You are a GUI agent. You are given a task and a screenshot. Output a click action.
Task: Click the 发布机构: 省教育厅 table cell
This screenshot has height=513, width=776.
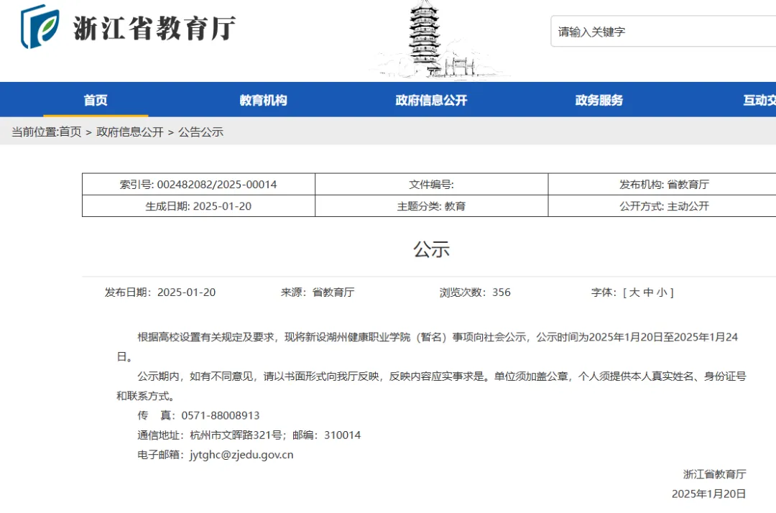[664, 185]
